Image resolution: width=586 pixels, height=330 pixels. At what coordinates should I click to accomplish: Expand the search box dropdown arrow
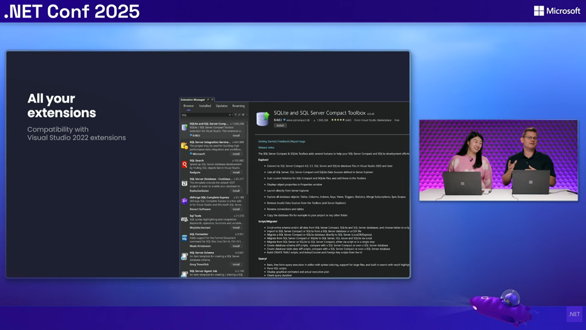coord(233,115)
